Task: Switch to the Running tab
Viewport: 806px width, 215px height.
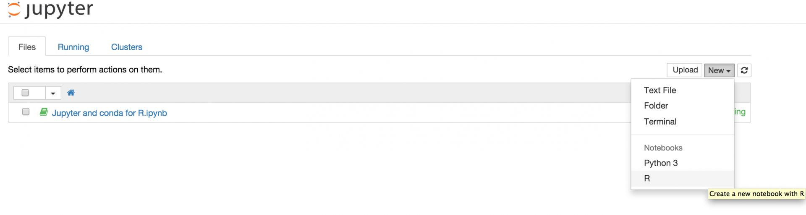Action: (x=73, y=47)
